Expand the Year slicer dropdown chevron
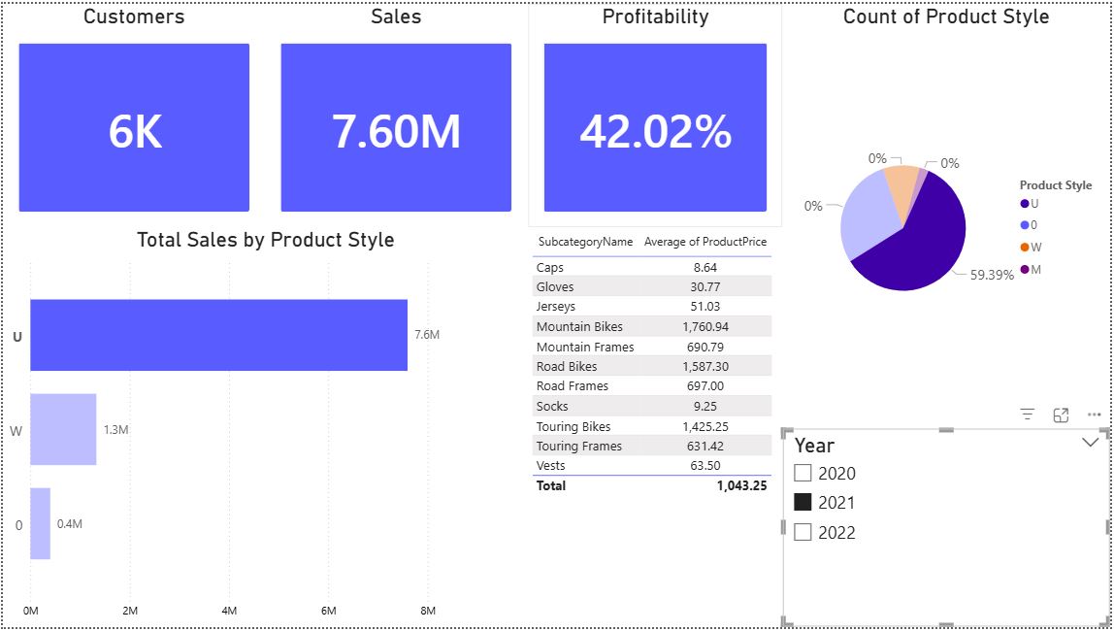The width and height of the screenshot is (1114, 631). [1090, 443]
